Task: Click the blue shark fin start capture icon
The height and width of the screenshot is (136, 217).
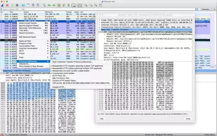Action: tap(3, 5)
